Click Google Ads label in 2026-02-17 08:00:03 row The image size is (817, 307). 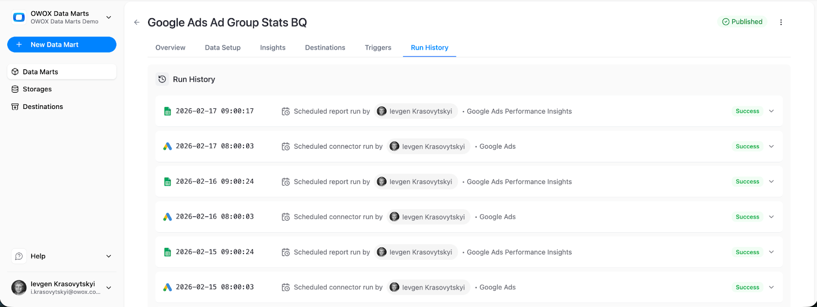[497, 146]
